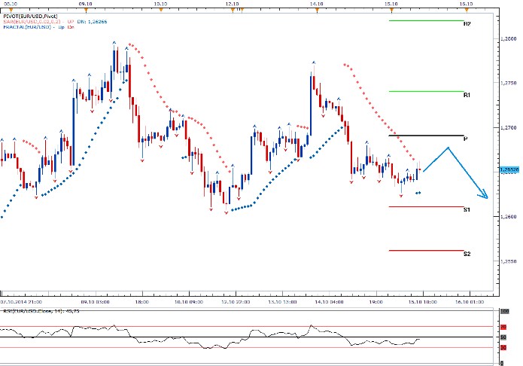The image size is (523, 366).
Task: Click the S1 support level label
Action: pyautogui.click(x=467, y=209)
